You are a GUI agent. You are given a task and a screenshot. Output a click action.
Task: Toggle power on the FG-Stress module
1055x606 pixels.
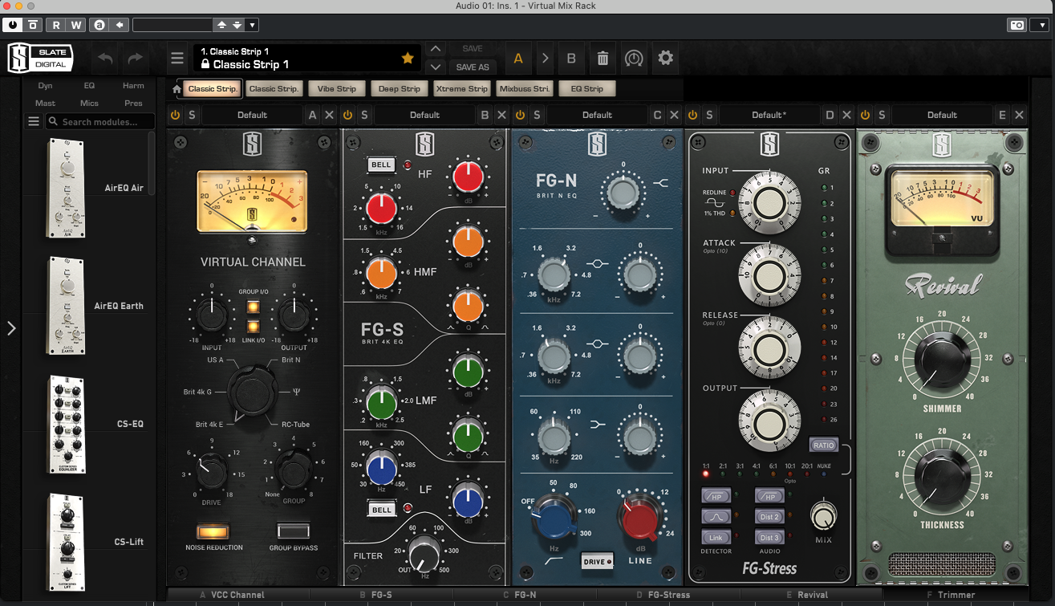(692, 115)
